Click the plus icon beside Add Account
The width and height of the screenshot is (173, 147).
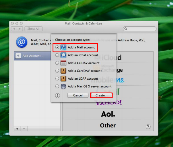pos(18,56)
